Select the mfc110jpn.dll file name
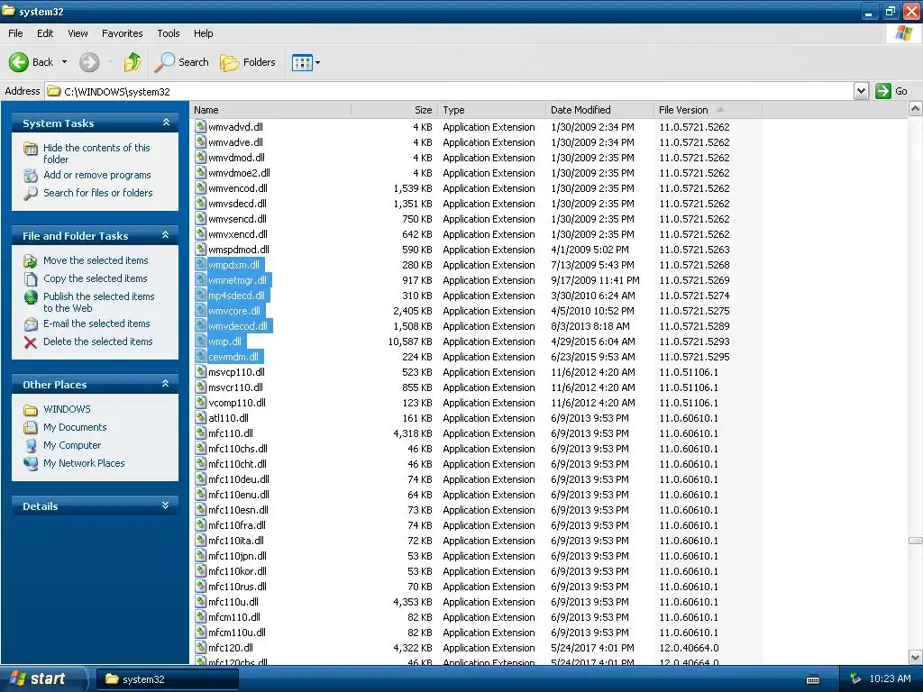This screenshot has width=923, height=692. [x=237, y=555]
